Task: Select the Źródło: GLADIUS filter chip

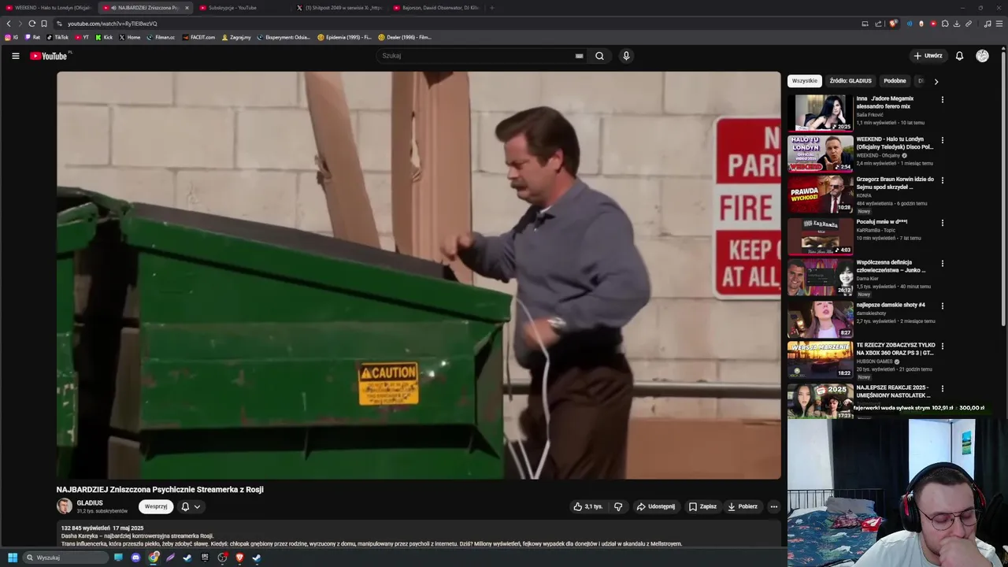Action: (x=850, y=81)
